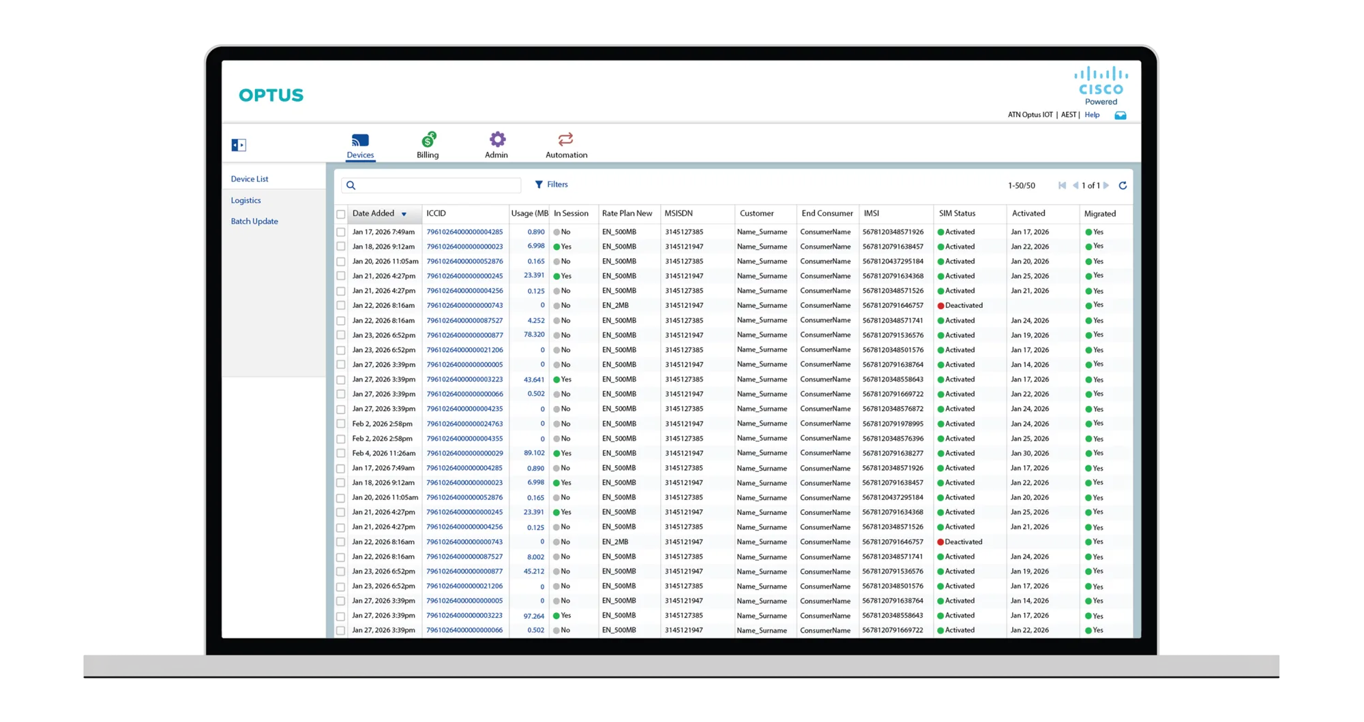Image resolution: width=1364 pixels, height=722 pixels.
Task: Click the ATN Optus IOT account label
Action: (x=1031, y=115)
